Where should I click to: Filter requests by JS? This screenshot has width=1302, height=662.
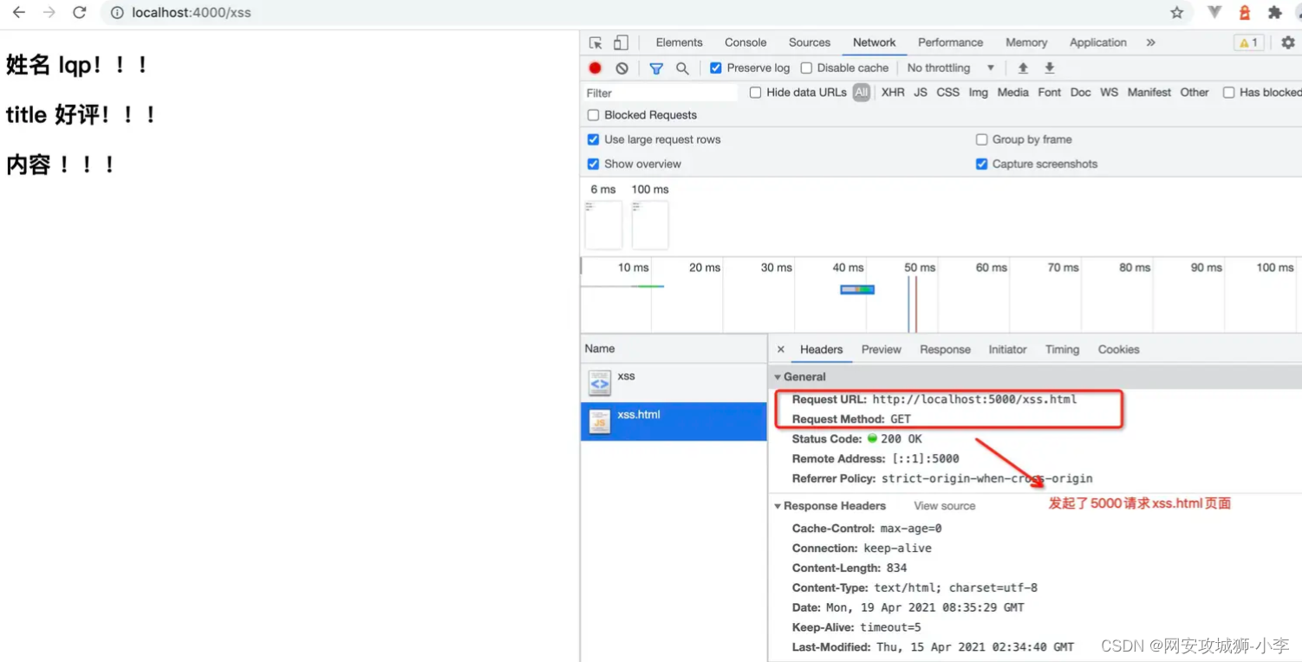click(920, 92)
